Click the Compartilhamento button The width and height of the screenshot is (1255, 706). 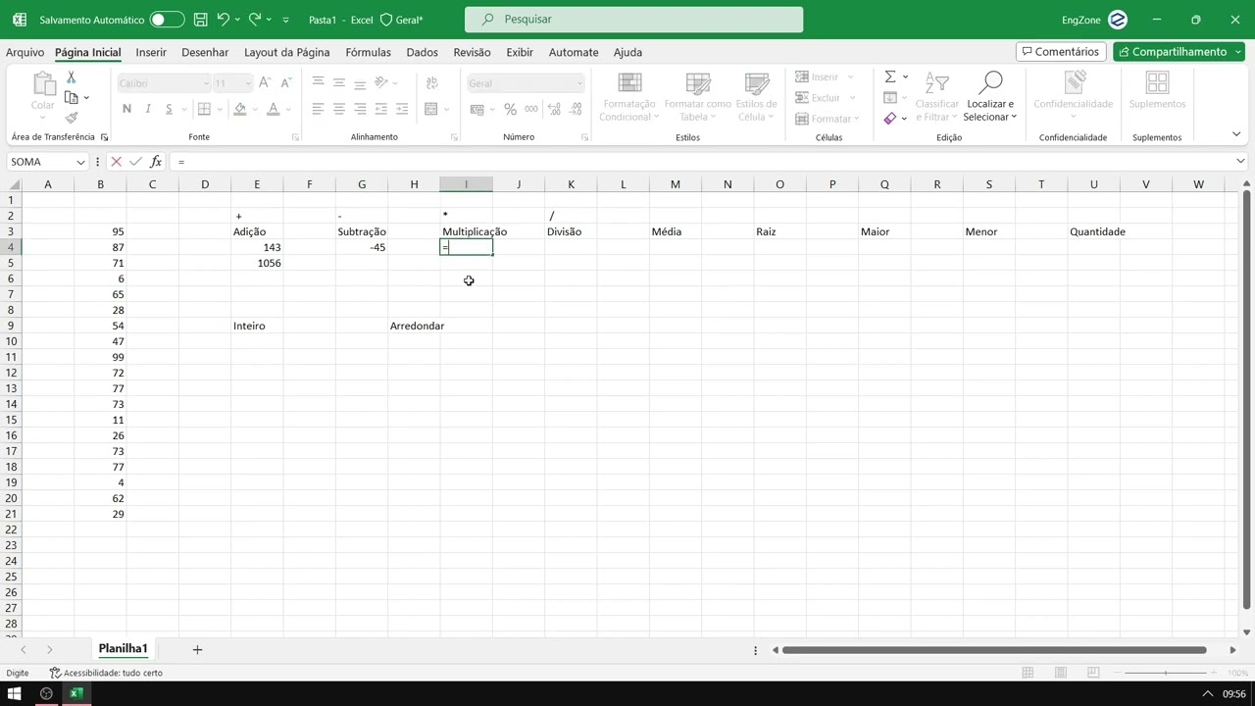1178,52
